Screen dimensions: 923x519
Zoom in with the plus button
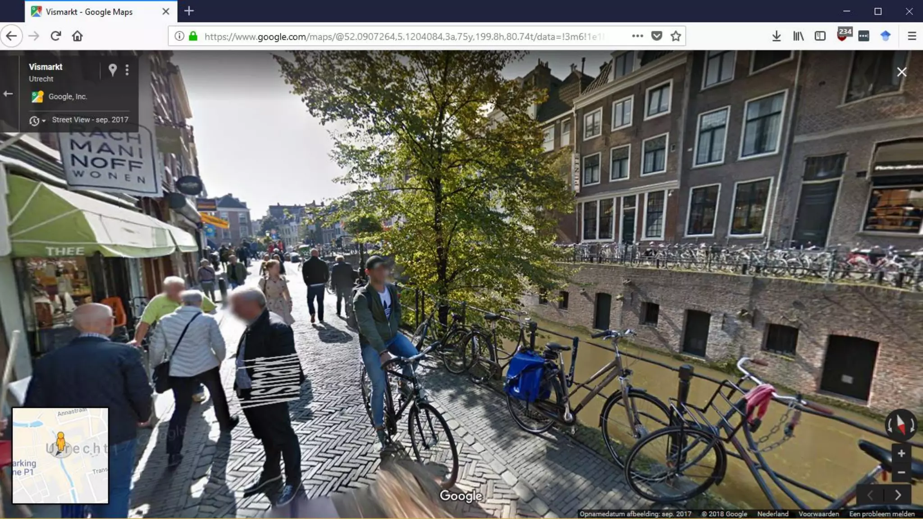tap(901, 454)
